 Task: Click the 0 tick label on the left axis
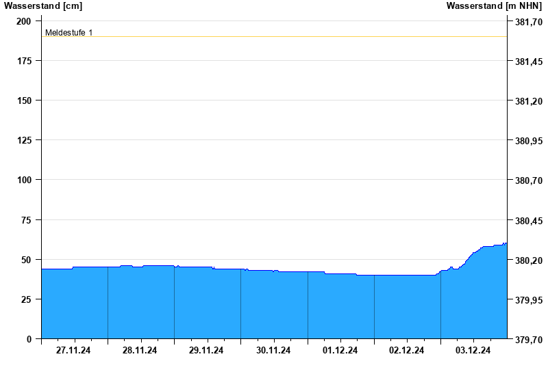pyautogui.click(x=29, y=339)
